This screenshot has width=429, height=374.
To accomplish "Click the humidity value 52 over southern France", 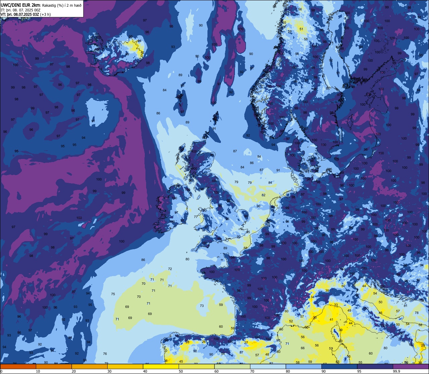I will point(291,321).
